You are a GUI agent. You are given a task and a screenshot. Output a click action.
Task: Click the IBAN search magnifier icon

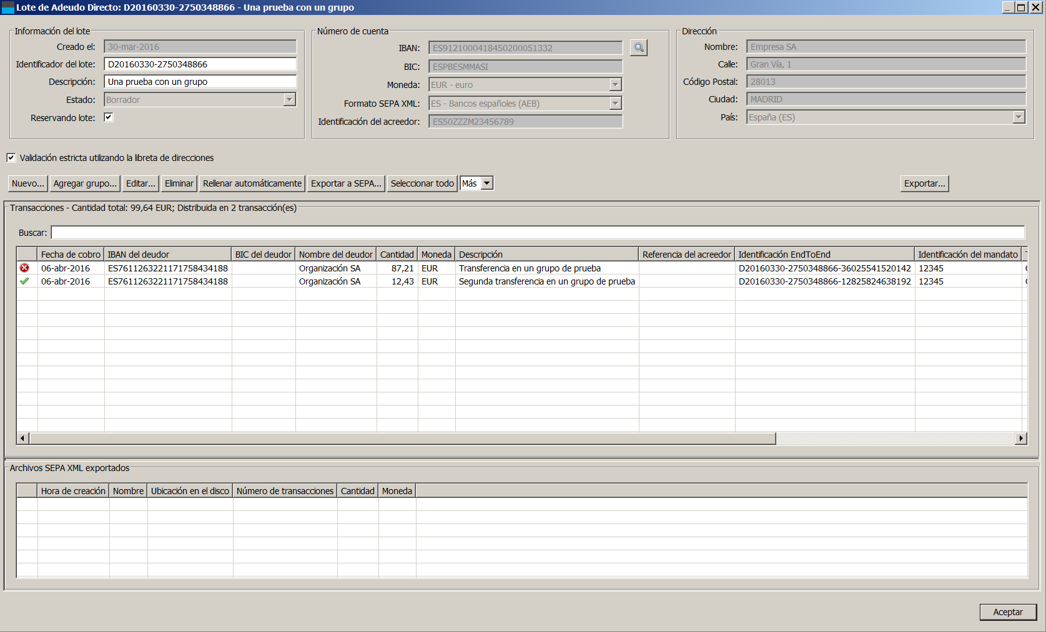pos(638,48)
